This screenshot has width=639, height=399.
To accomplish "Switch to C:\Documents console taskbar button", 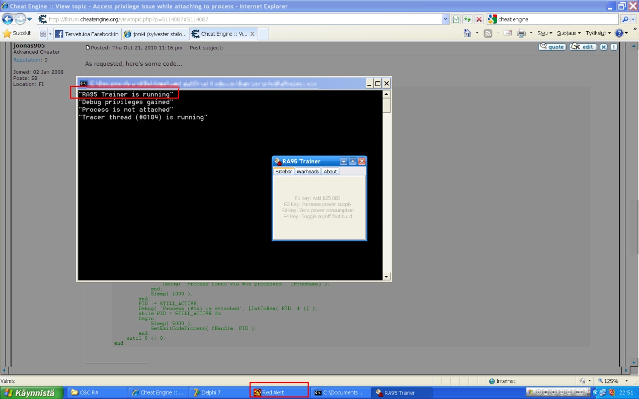I will (x=341, y=393).
